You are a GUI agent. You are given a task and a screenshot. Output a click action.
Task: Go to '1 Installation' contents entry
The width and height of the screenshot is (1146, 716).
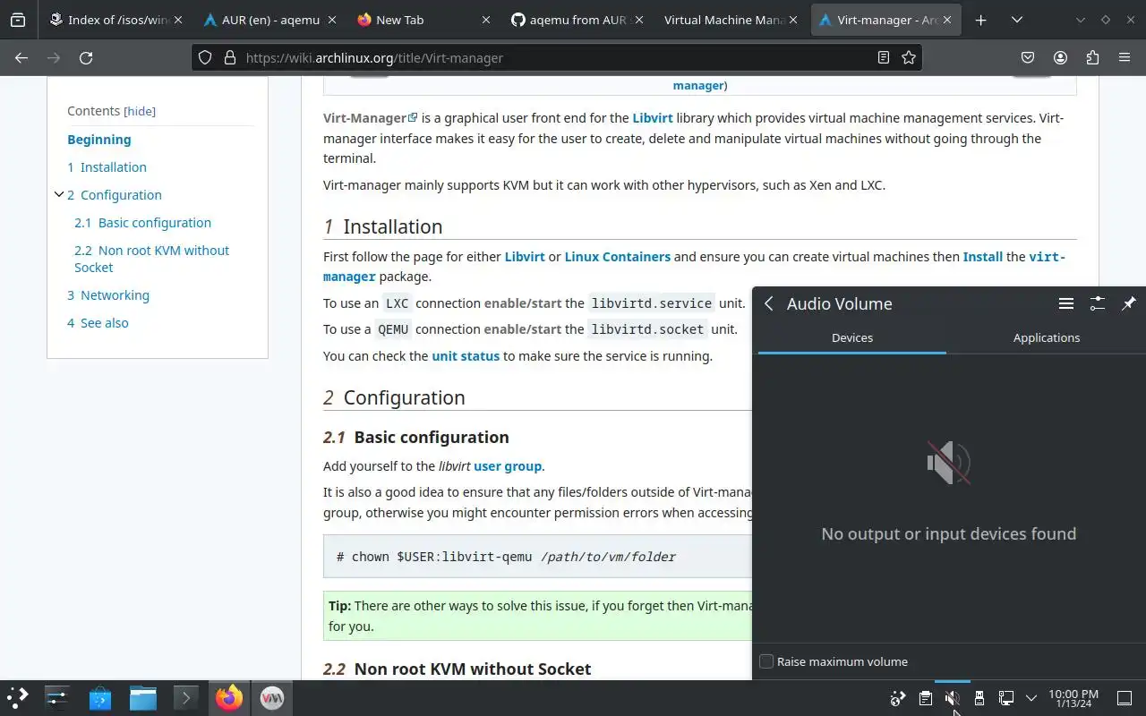pos(107,167)
